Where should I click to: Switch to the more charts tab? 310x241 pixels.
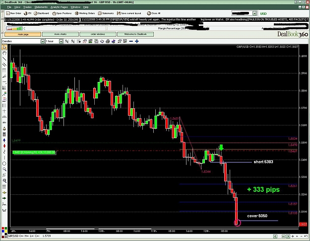[x=61, y=34]
